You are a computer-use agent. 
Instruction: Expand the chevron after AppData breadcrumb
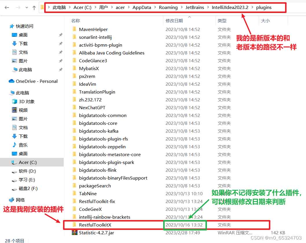tap(155, 8)
